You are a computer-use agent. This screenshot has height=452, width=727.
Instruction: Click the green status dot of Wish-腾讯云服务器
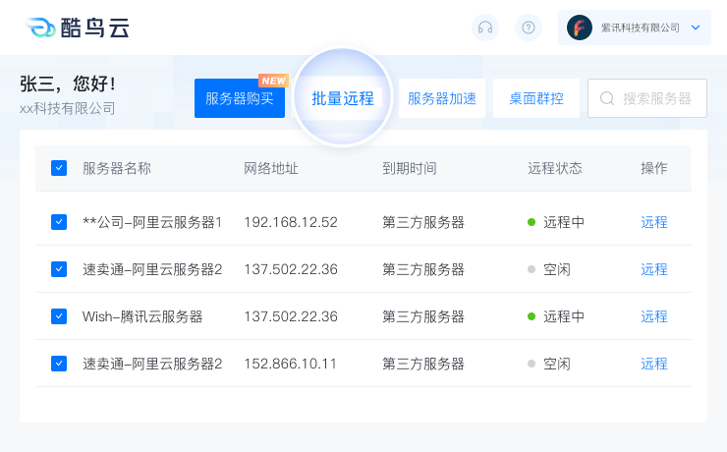[531, 316]
